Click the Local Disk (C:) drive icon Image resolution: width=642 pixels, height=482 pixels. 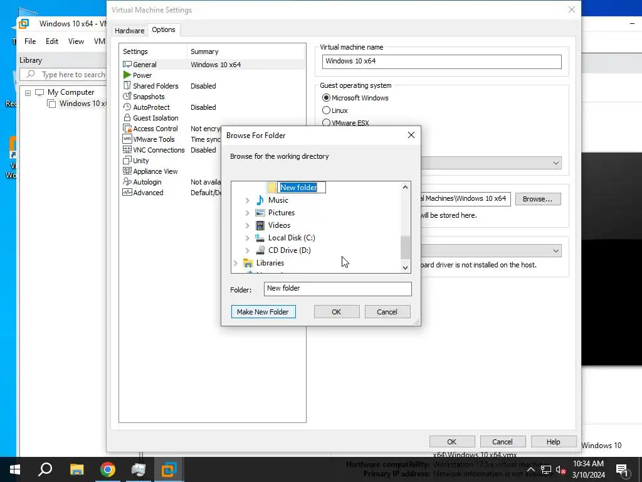click(x=260, y=238)
